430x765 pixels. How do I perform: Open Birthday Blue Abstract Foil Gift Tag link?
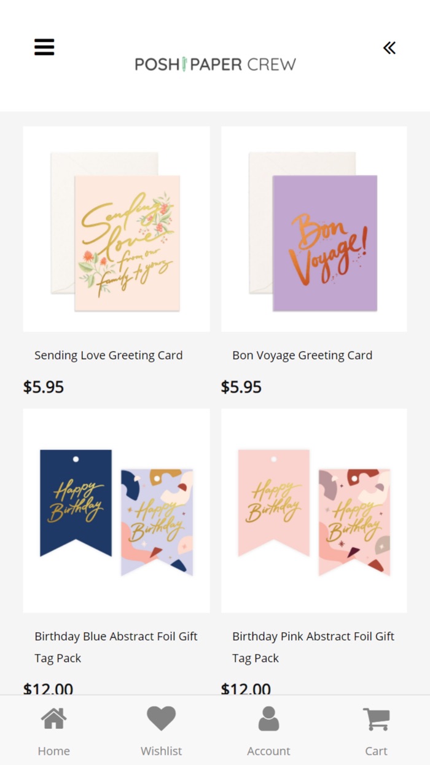116,647
